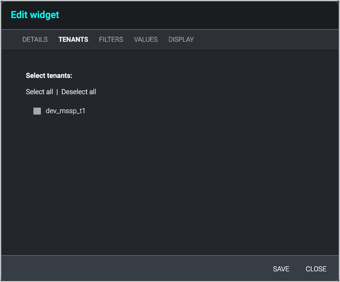Click the Select all link
Image resolution: width=340 pixels, height=282 pixels.
[39, 92]
